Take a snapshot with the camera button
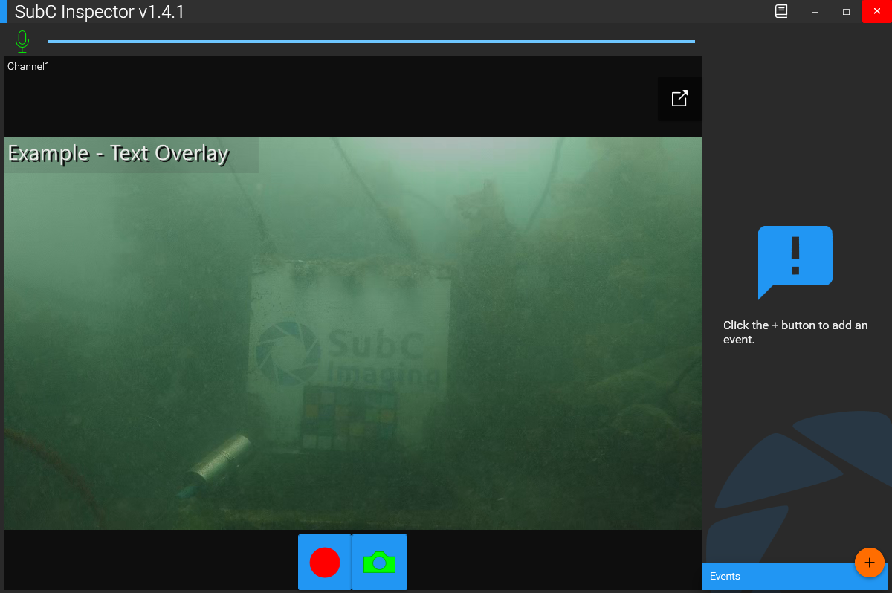Screen dimensions: 892x593 pos(379,563)
